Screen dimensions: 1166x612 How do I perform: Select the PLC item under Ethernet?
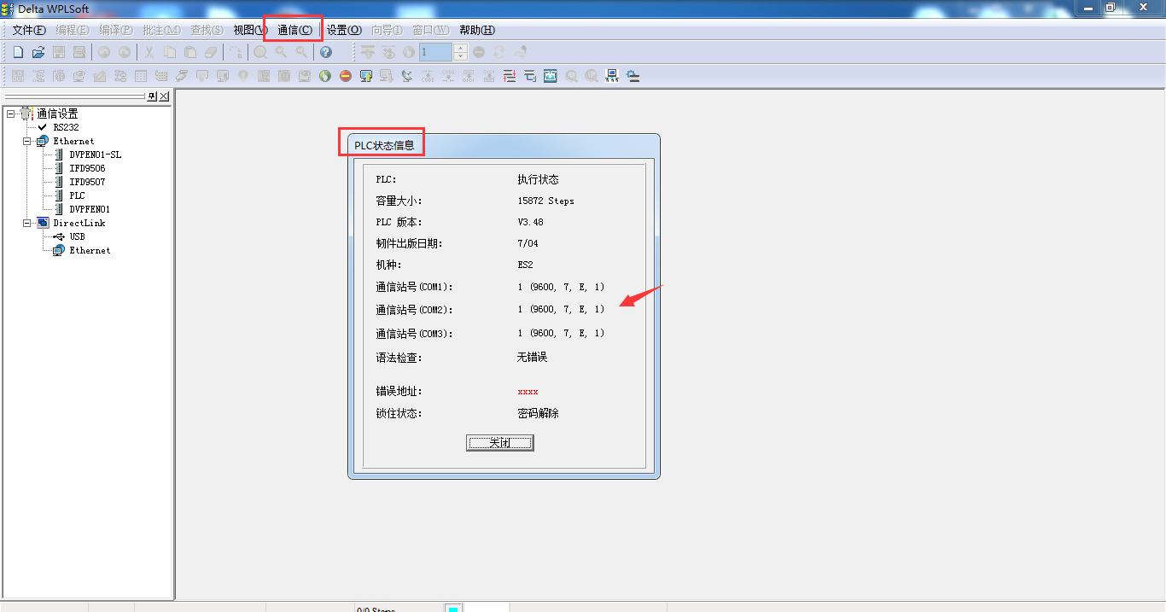click(x=77, y=195)
